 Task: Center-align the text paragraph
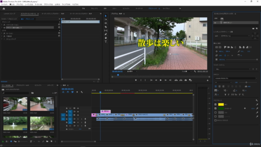click(x=219, y=86)
